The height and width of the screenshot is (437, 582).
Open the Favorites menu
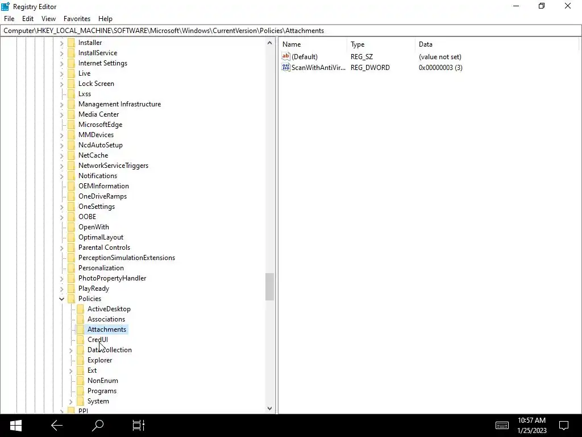point(77,19)
